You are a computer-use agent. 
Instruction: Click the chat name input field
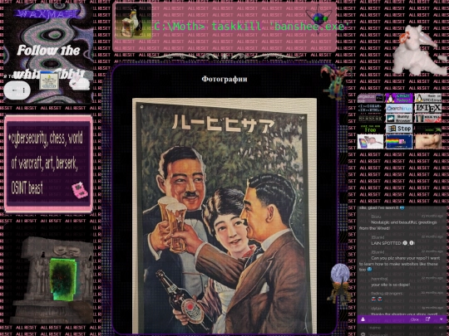pos(402,328)
